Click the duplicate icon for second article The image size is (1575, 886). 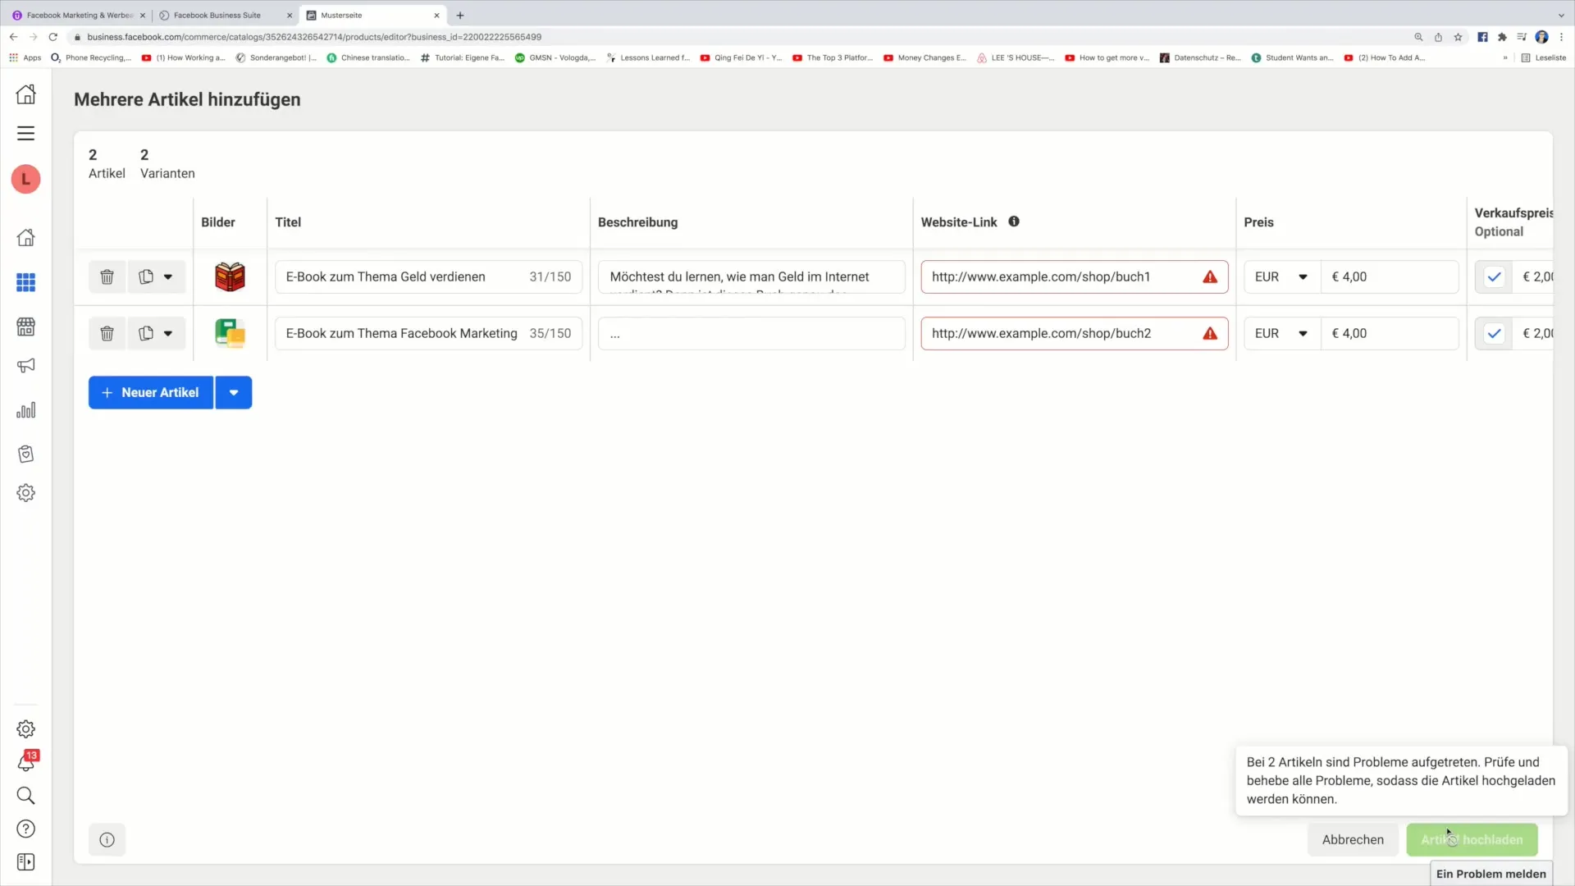click(x=145, y=333)
